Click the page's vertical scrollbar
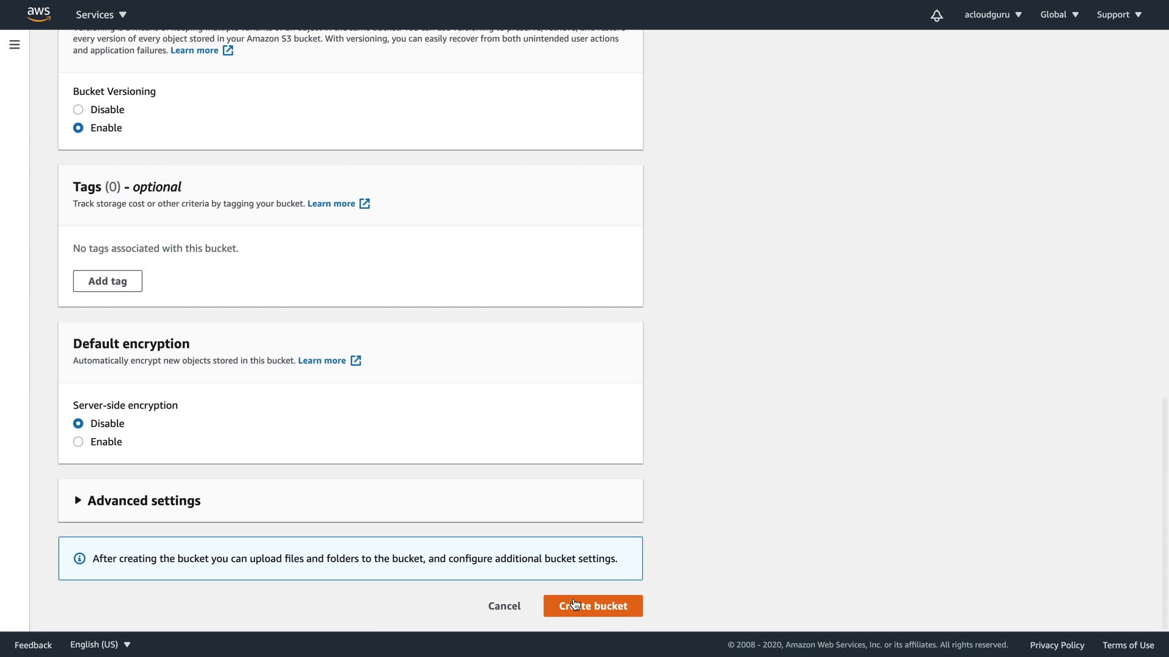This screenshot has width=1169, height=657. coord(1164,511)
